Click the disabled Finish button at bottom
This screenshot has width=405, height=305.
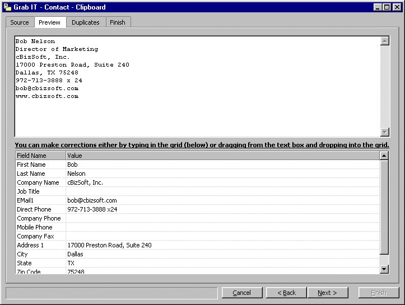pos(379,293)
